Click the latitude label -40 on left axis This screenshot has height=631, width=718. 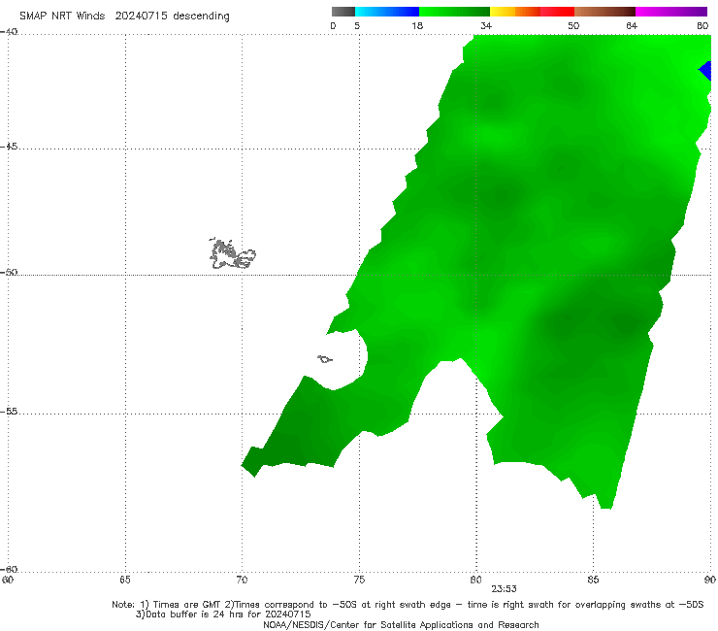(9, 32)
